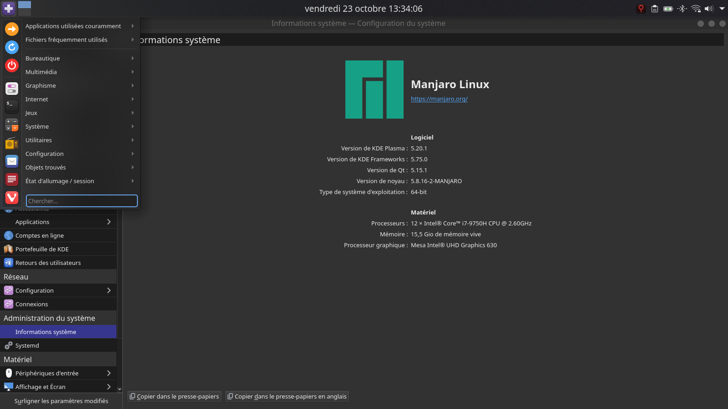Expand the Bureautique submenu arrow

click(133, 58)
